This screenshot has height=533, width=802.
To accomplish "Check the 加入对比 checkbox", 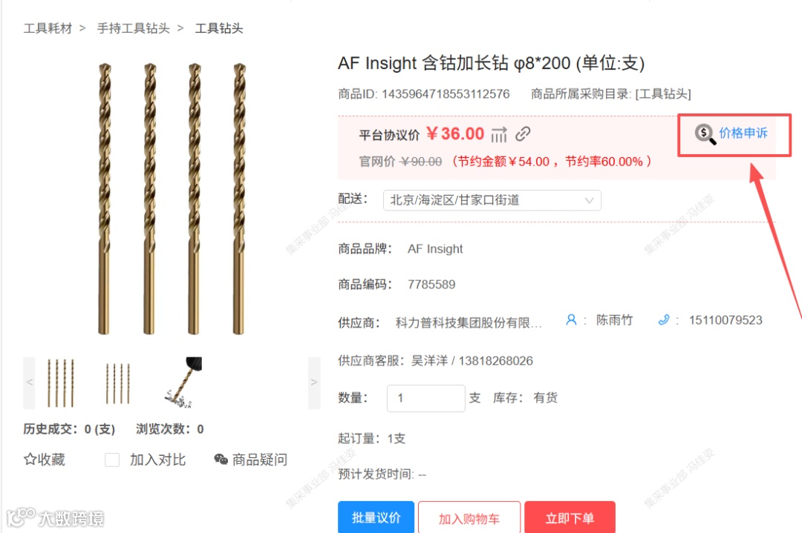I will 112,460.
